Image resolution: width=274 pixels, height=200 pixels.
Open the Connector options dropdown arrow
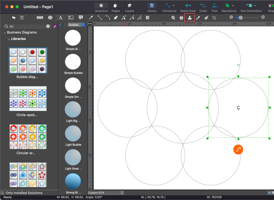pyautogui.click(x=174, y=6)
